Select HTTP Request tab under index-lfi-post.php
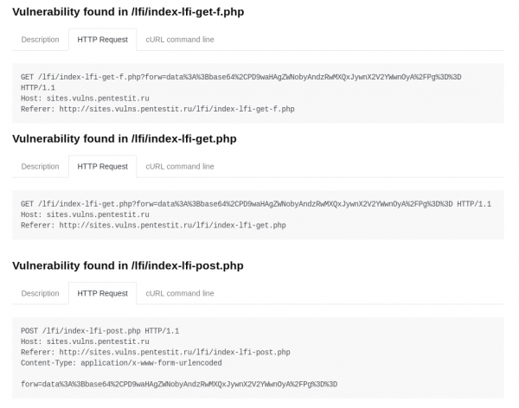Screen dimensions: 519x408 coord(102,293)
